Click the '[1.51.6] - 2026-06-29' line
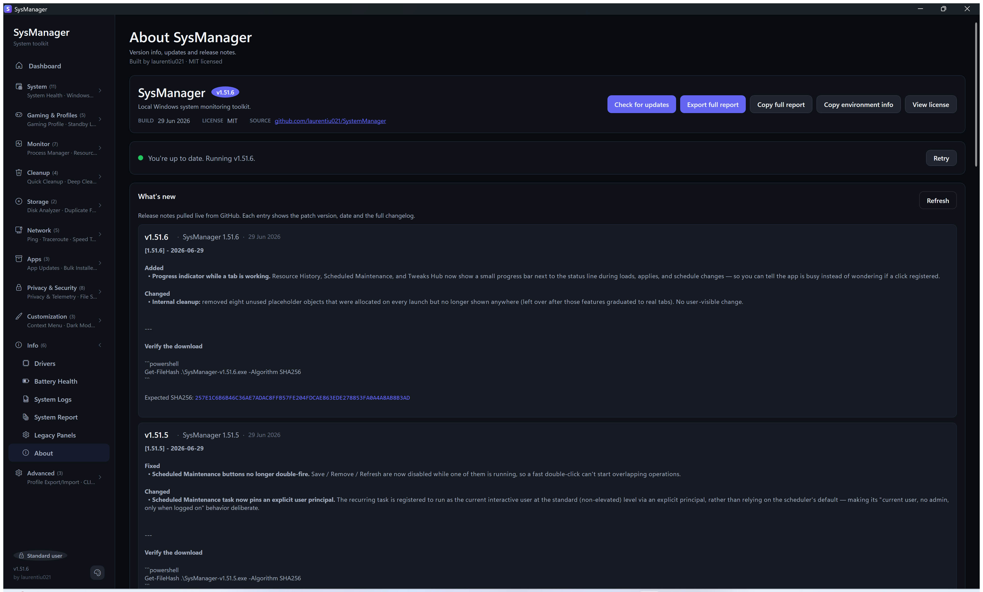Image resolution: width=983 pixels, height=592 pixels. tap(174, 250)
